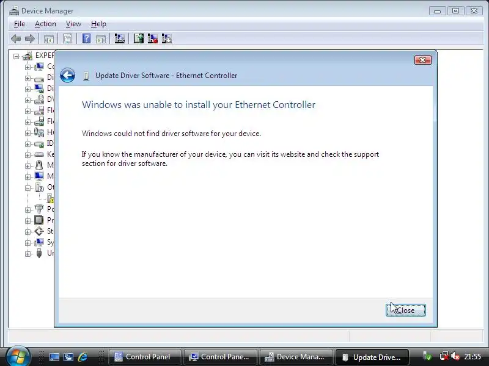Expand the Display adapters category
The height and width of the screenshot is (366, 489).
(x=28, y=89)
